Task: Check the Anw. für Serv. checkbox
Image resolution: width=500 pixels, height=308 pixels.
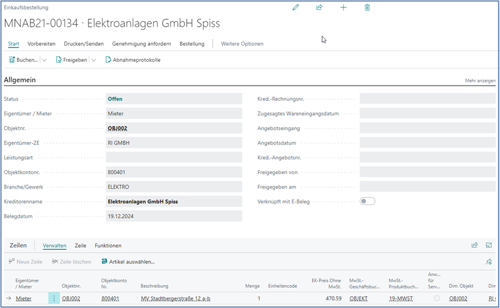Action: coord(437,298)
